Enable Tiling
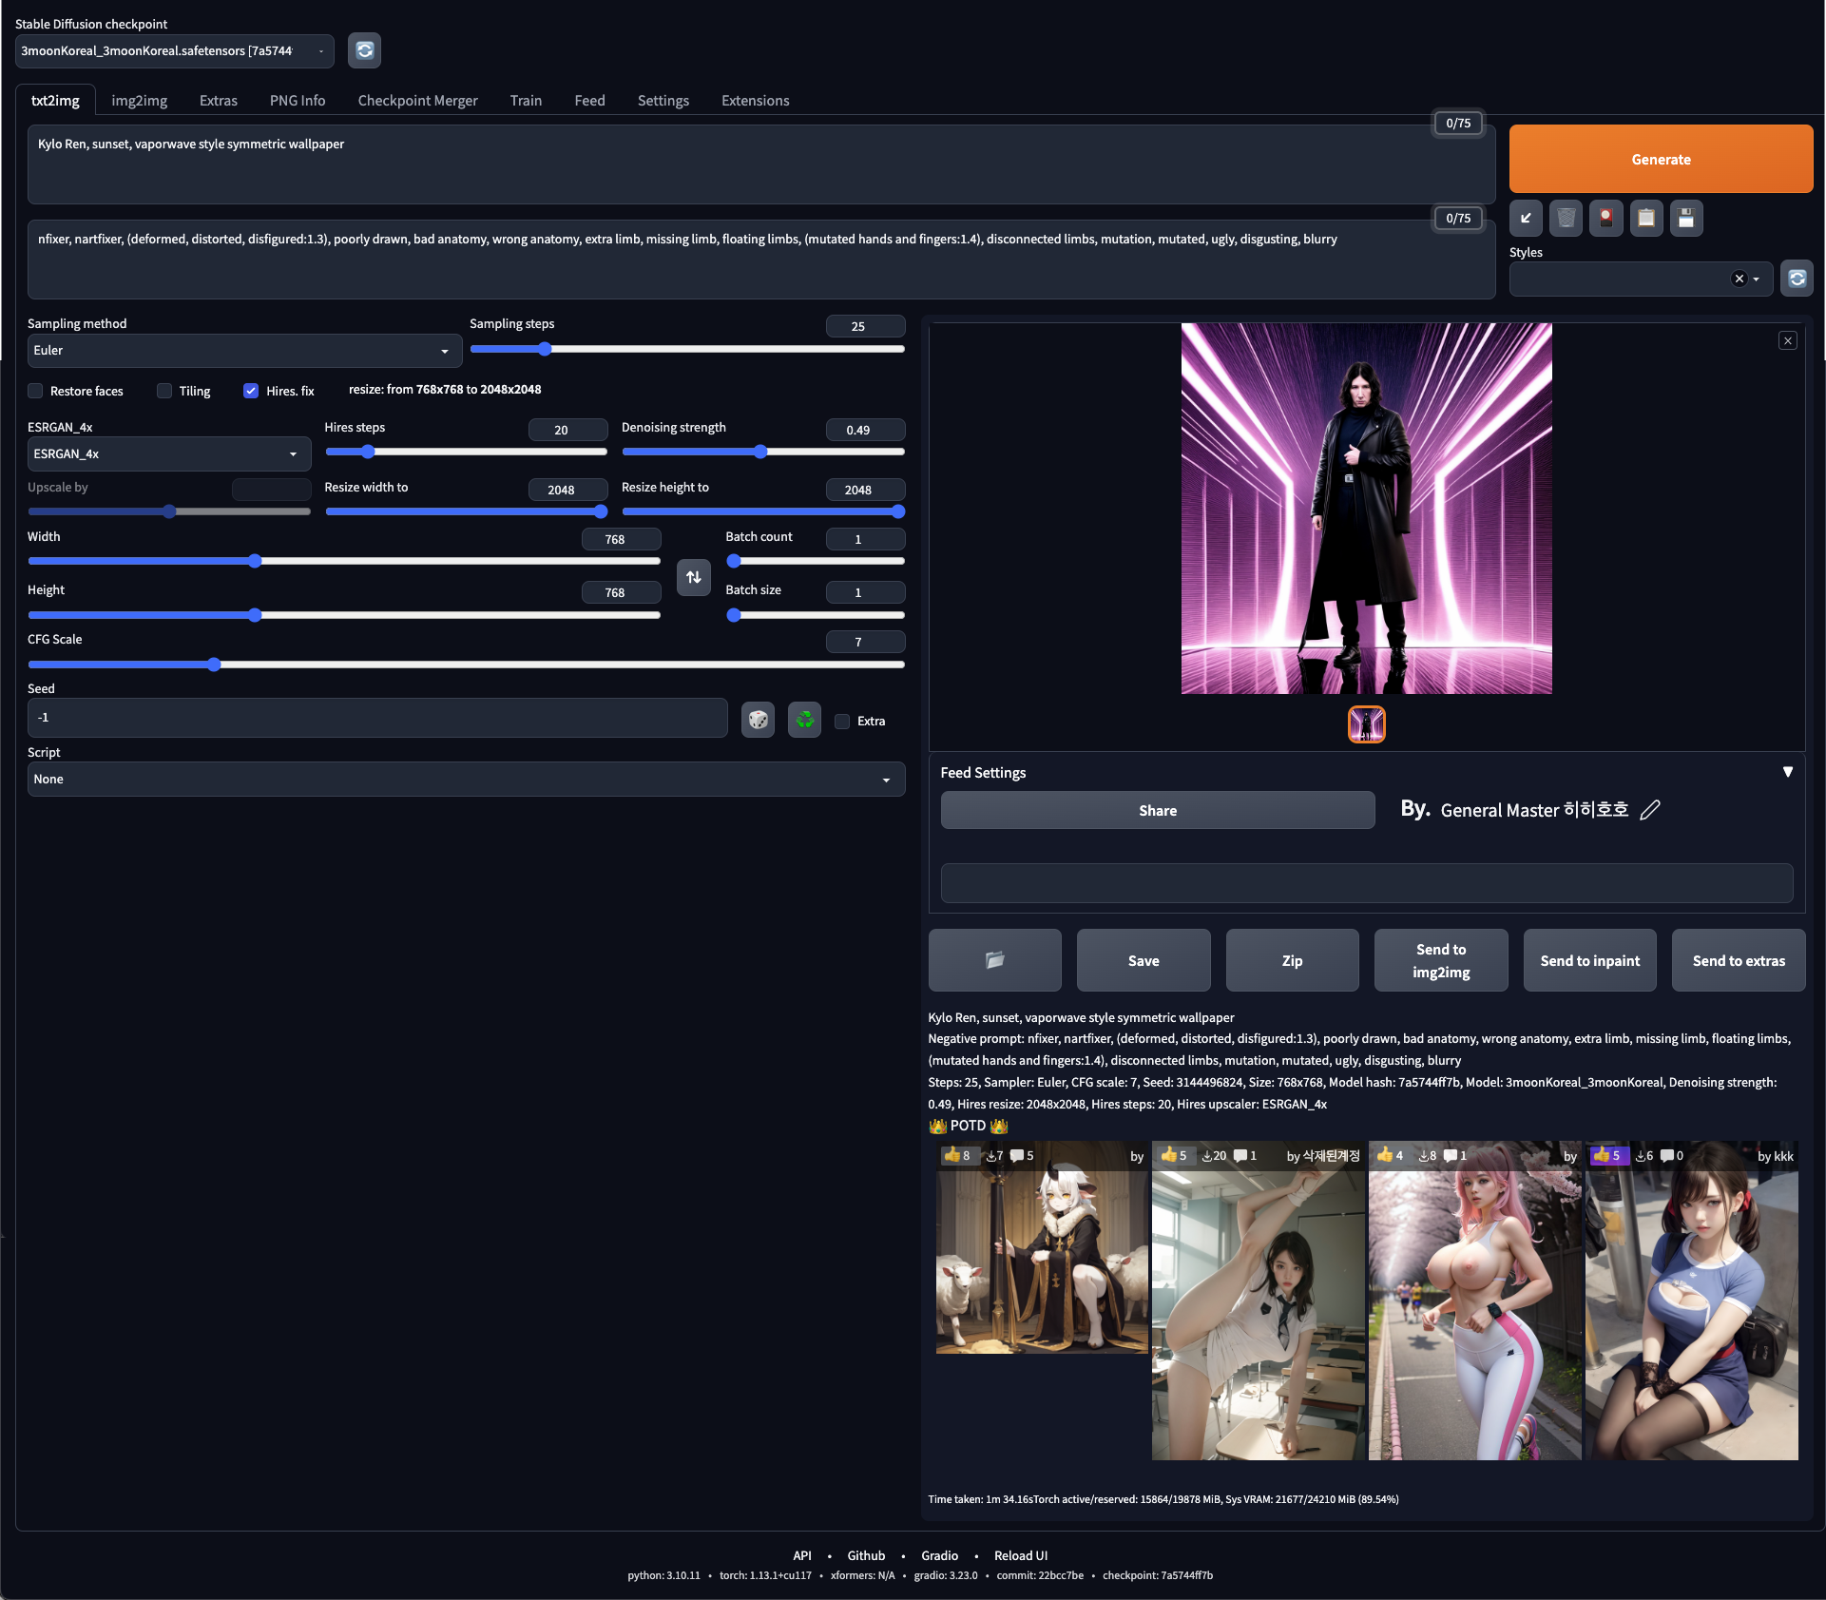Image resolution: width=1826 pixels, height=1600 pixels. pyautogui.click(x=164, y=391)
